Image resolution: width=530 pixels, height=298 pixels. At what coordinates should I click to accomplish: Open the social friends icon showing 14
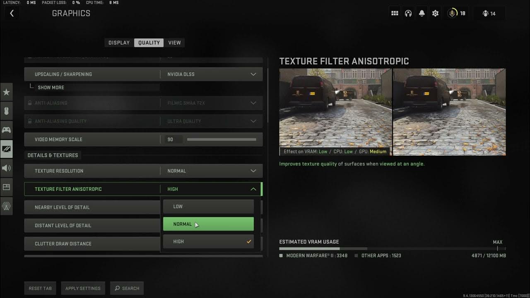click(489, 13)
